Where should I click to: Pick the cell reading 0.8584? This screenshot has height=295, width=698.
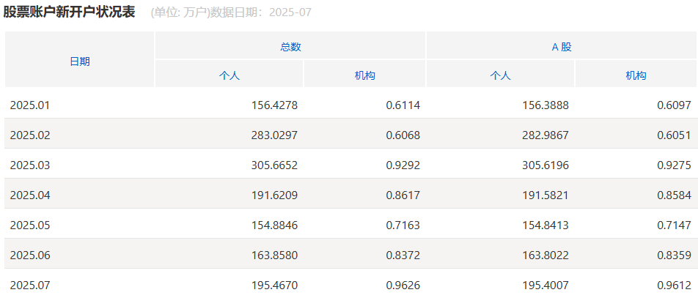pos(675,195)
